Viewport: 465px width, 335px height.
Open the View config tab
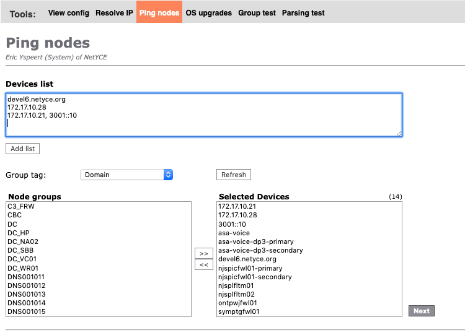[68, 12]
